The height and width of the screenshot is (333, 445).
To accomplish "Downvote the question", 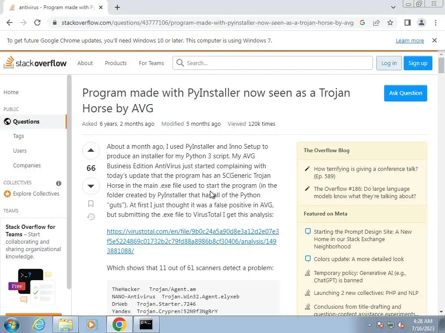I will (x=91, y=186).
